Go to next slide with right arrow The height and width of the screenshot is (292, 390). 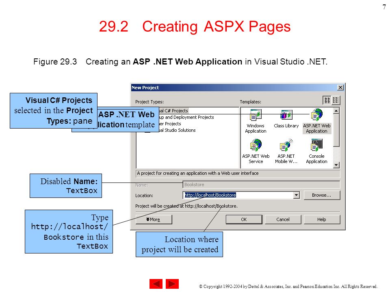pyautogui.click(x=172, y=284)
